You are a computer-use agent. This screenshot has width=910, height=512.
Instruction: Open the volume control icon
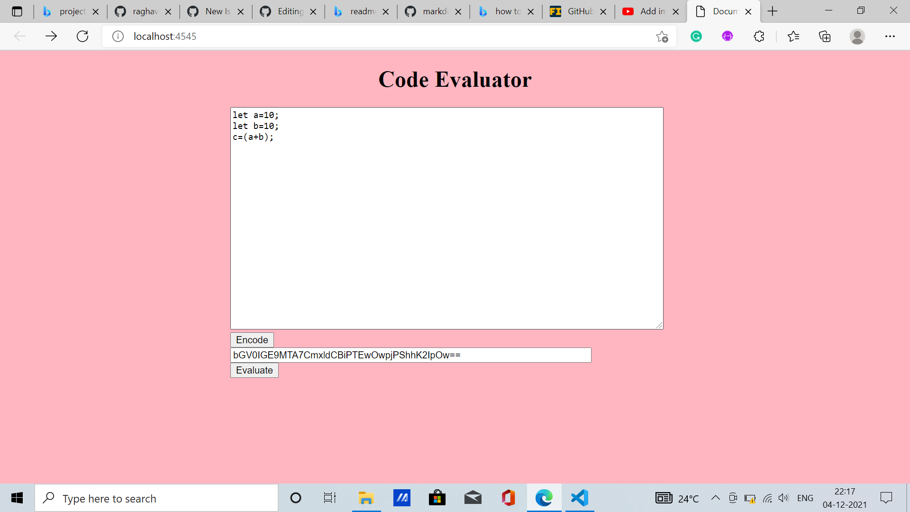point(783,498)
